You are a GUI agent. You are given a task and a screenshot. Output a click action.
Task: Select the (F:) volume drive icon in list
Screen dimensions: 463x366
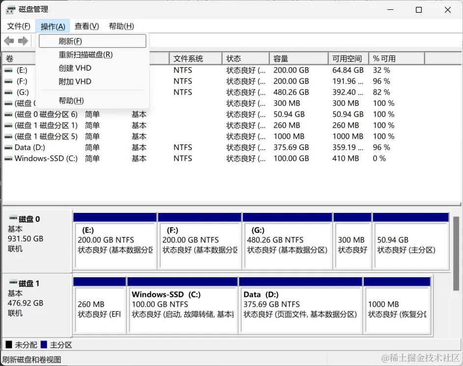8,81
